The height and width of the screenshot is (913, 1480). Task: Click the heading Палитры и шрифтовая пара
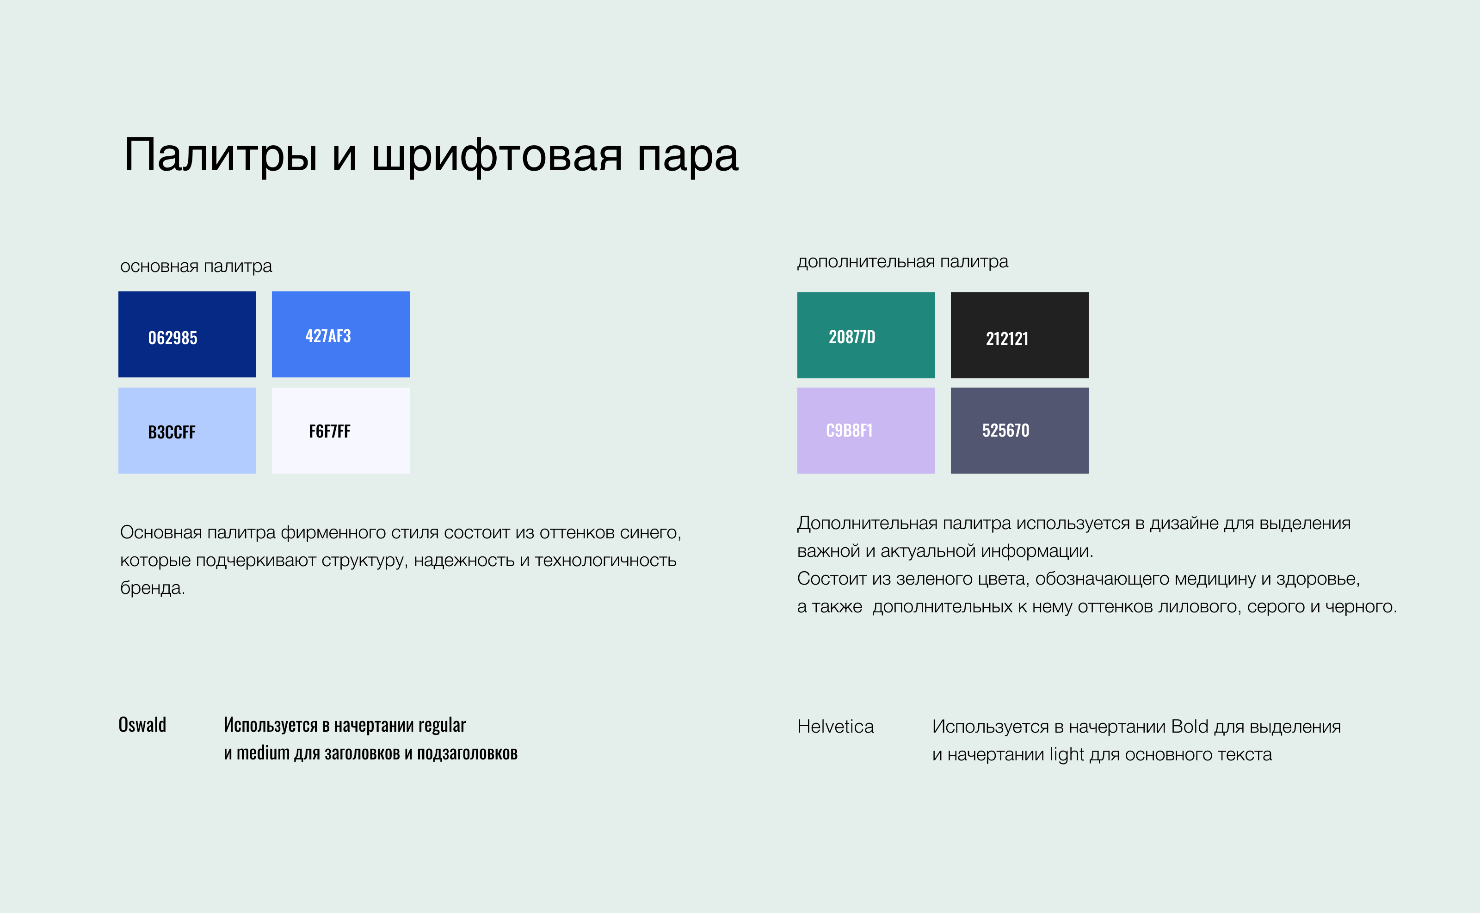click(431, 156)
